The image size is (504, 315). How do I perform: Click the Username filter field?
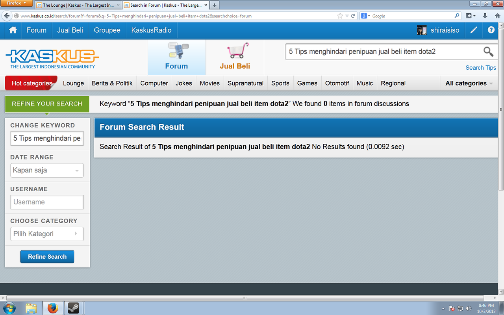point(47,202)
